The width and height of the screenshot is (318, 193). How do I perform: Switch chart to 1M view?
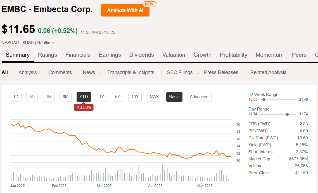49,97
